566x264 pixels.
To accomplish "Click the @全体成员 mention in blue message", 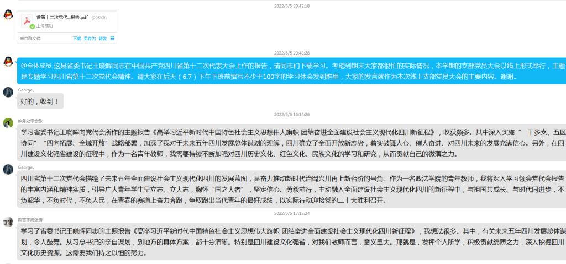I will tap(36, 66).
